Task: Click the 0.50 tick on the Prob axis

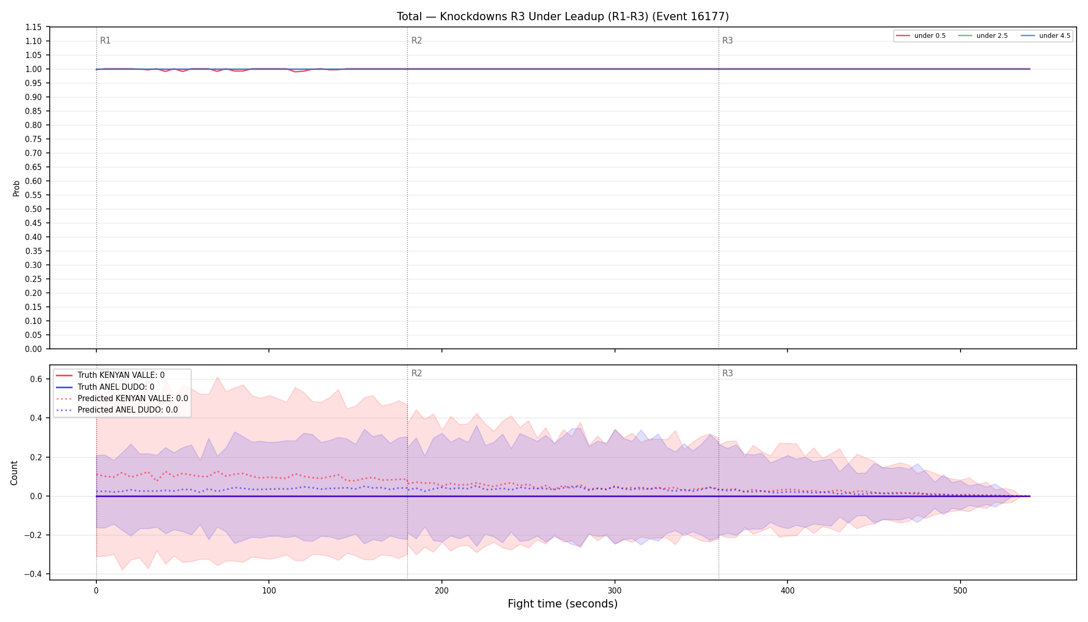Action: click(x=34, y=209)
